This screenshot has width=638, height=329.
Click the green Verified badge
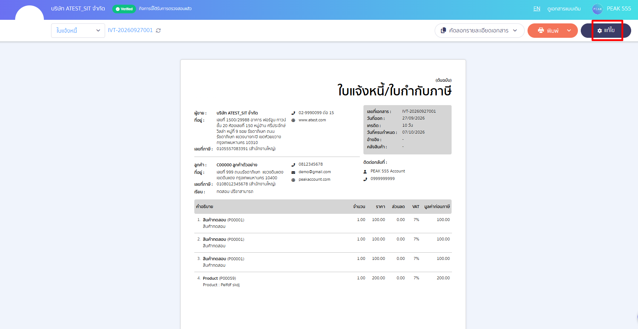click(124, 9)
